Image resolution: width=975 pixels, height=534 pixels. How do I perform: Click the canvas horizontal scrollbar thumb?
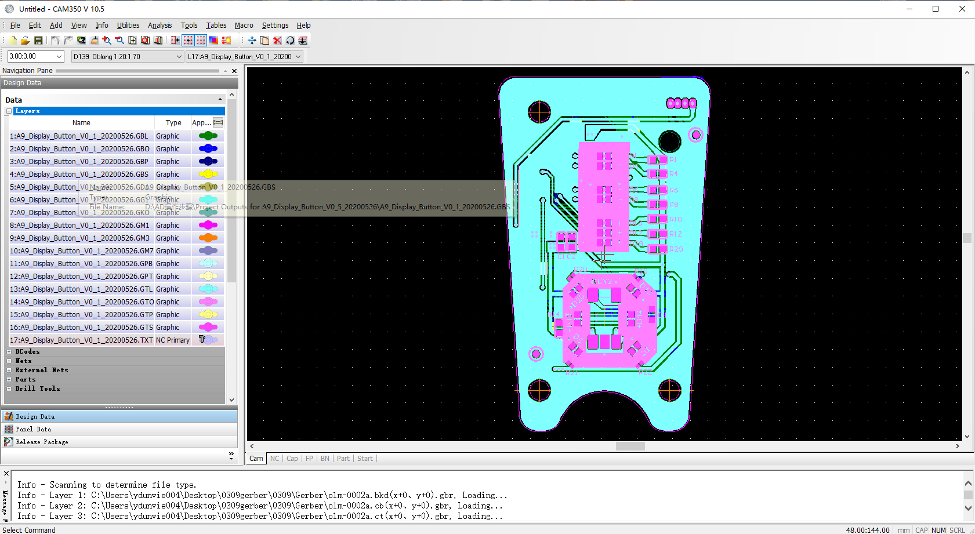click(x=630, y=446)
